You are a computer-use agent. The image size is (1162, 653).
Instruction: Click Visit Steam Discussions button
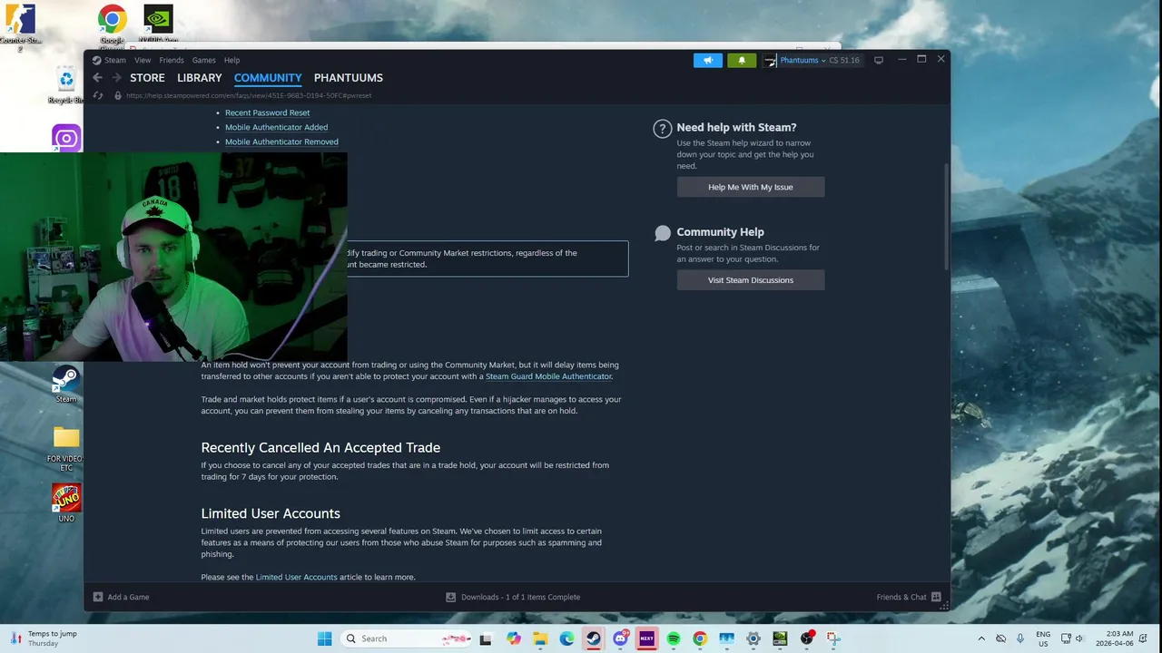[x=751, y=280]
